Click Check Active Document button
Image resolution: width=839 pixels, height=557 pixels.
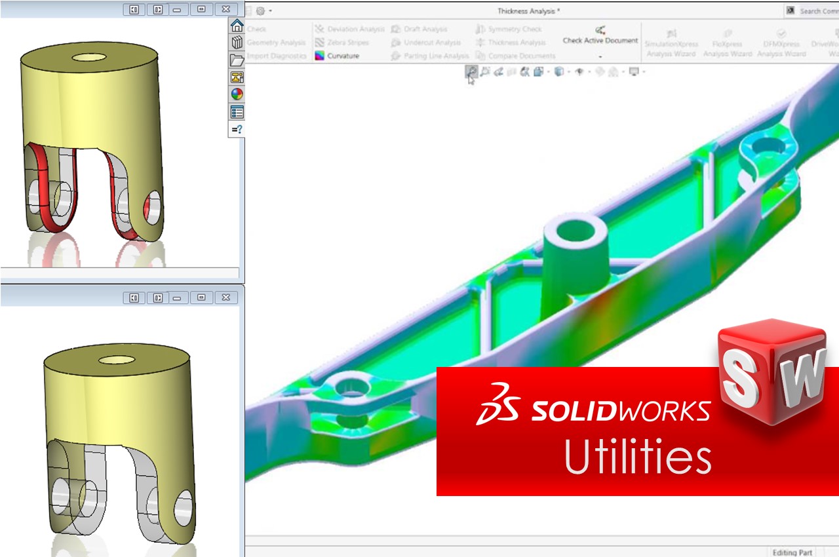click(x=600, y=35)
